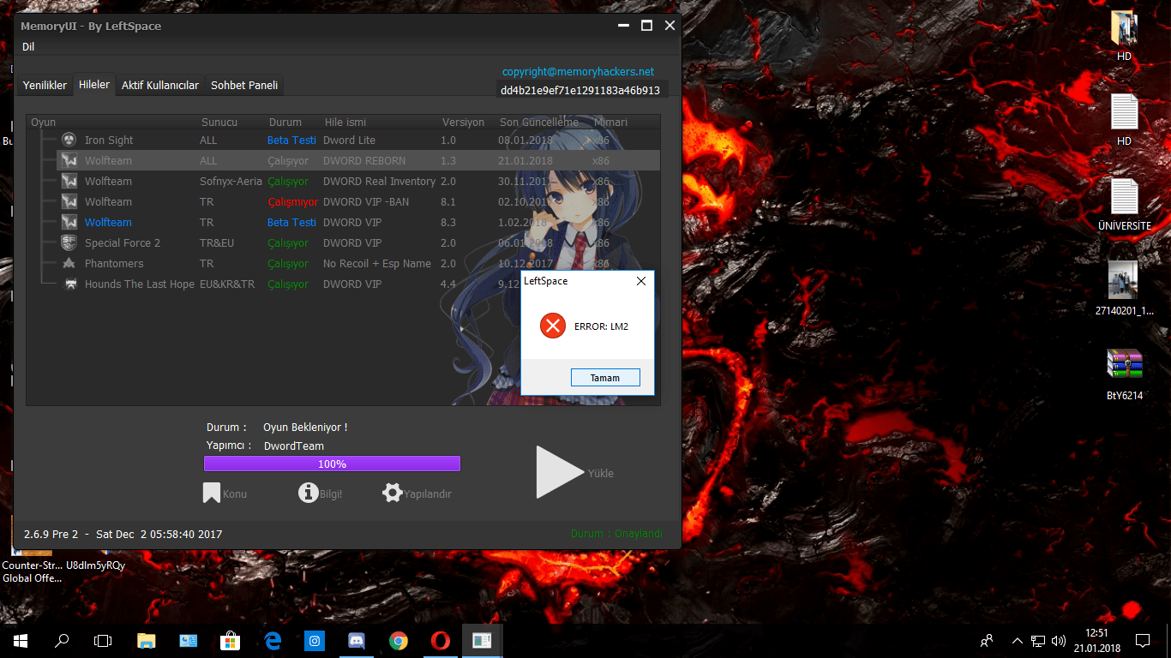
Task: Click the Yükle play arrow
Action: pos(560,472)
